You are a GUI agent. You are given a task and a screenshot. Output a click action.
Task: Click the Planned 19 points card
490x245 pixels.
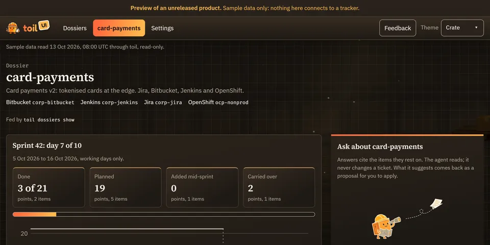click(126, 187)
